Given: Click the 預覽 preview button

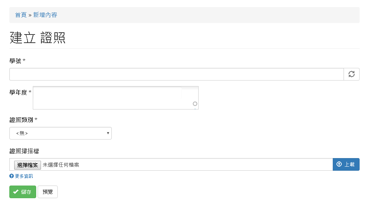Looking at the screenshot, I should coord(48,192).
